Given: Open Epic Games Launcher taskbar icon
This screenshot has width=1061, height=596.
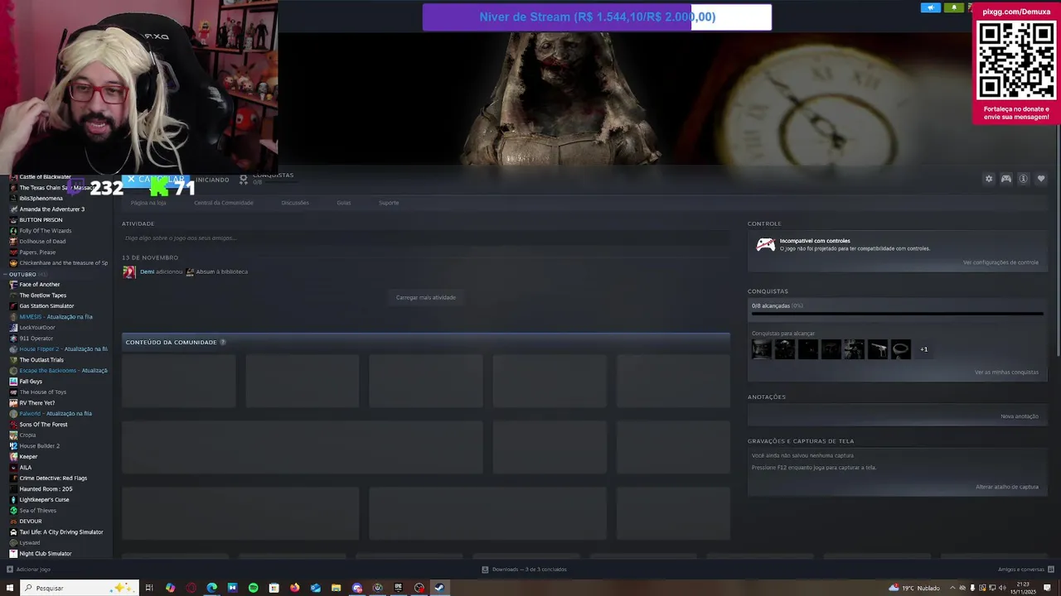Looking at the screenshot, I should 398,588.
